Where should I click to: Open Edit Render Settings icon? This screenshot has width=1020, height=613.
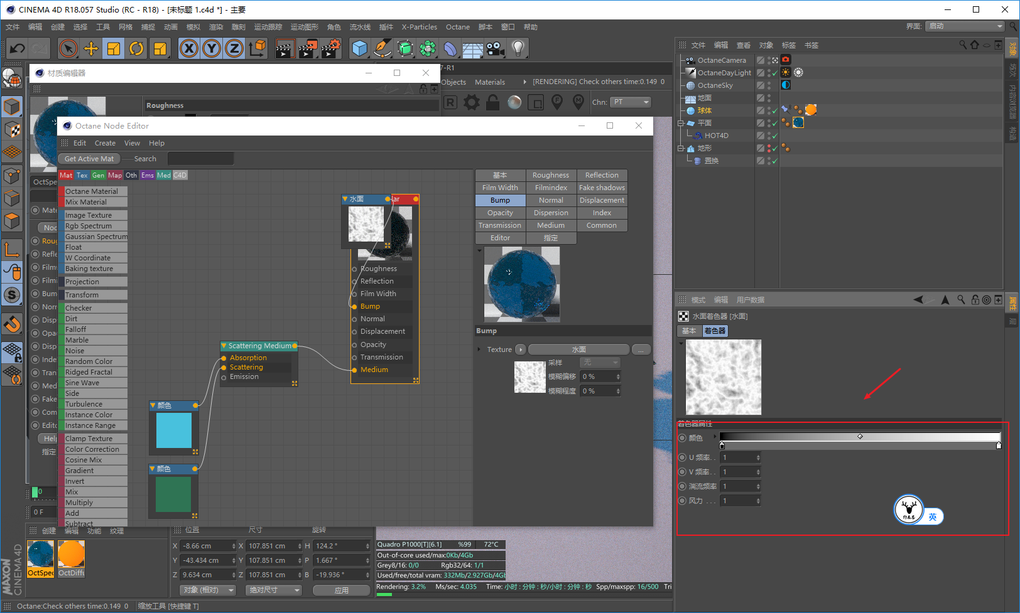pos(331,48)
